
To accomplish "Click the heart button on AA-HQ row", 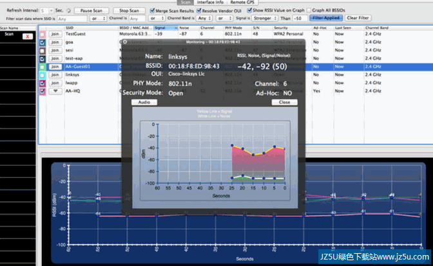I will point(54,91).
